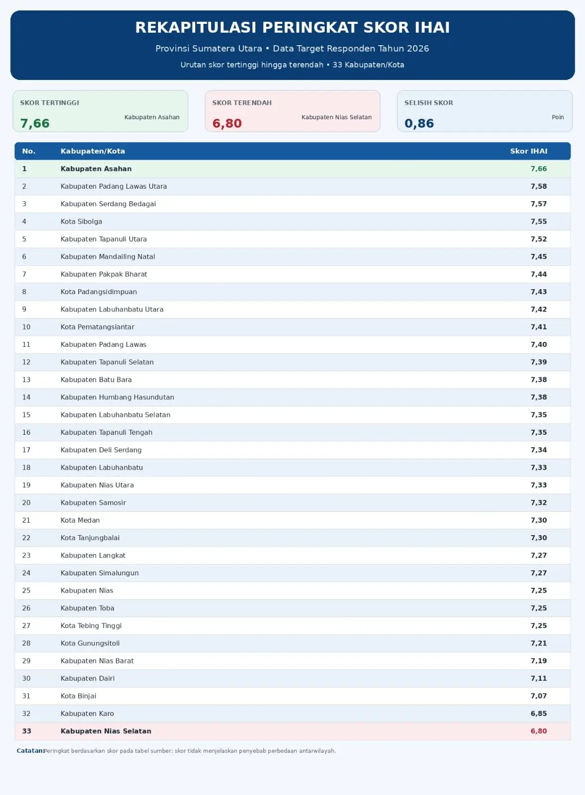Select the "Kabupaten Serdang Bedagai" row name
The image size is (585, 795).
click(108, 204)
